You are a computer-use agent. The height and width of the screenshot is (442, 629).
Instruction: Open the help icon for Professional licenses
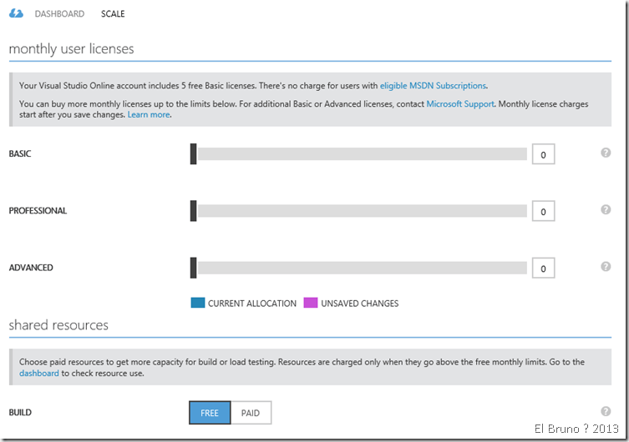(x=606, y=209)
